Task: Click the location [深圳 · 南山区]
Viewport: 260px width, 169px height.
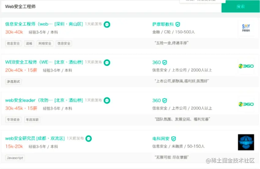Action: pyautogui.click(x=69, y=24)
